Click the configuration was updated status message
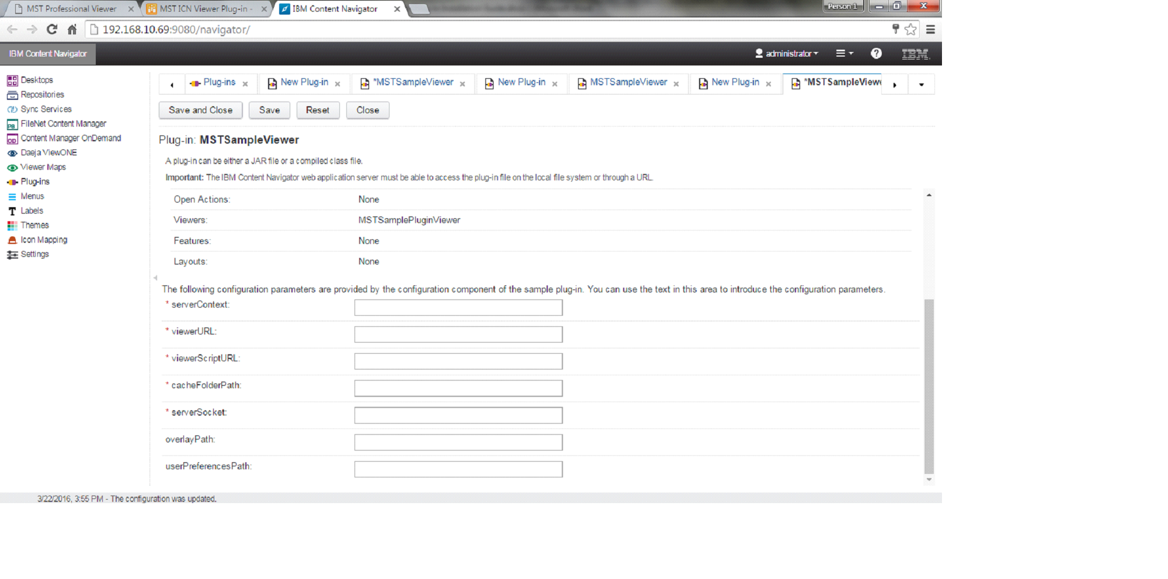 click(x=127, y=499)
